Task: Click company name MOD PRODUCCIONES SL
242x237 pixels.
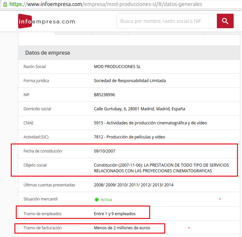Action: (x=117, y=67)
